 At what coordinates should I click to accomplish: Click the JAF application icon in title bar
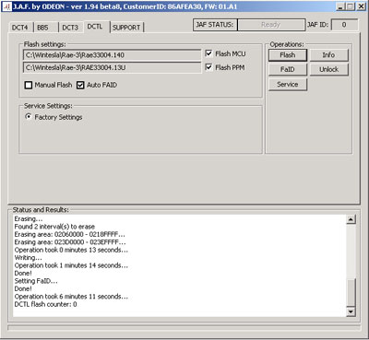click(x=6, y=6)
